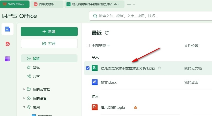Open 我的云文档 folder in sidebar
Viewport: 212px width, 116px height.
point(41,89)
